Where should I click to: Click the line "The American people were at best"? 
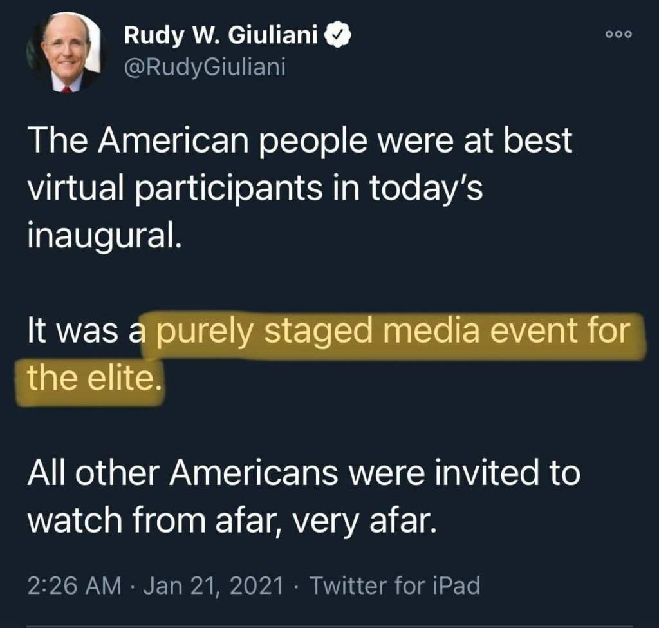299,141
